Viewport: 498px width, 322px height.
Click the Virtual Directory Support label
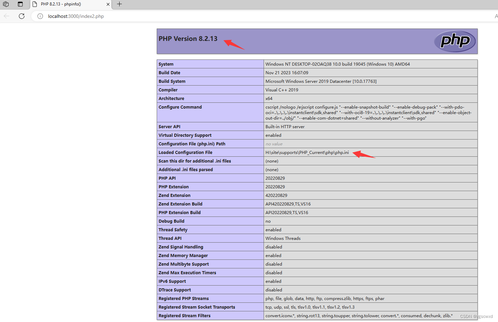185,135
